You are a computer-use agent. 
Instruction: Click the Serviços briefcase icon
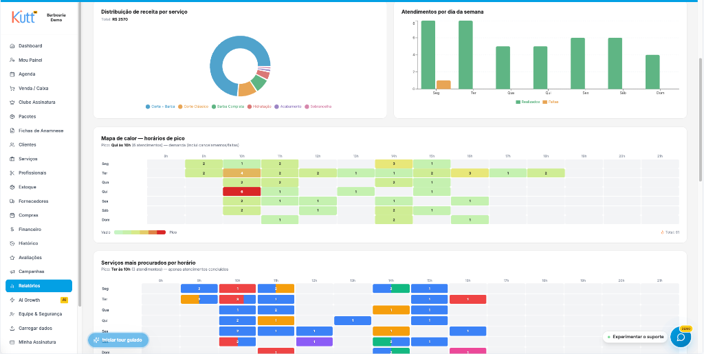[12, 159]
